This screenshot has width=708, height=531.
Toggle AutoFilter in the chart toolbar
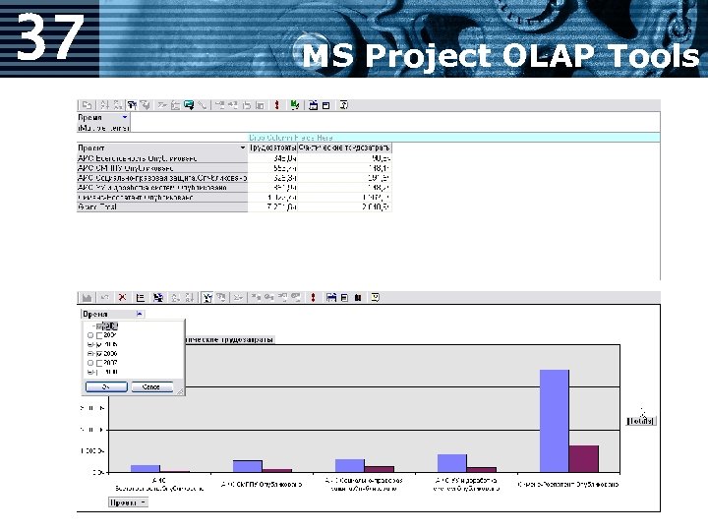[x=207, y=298]
